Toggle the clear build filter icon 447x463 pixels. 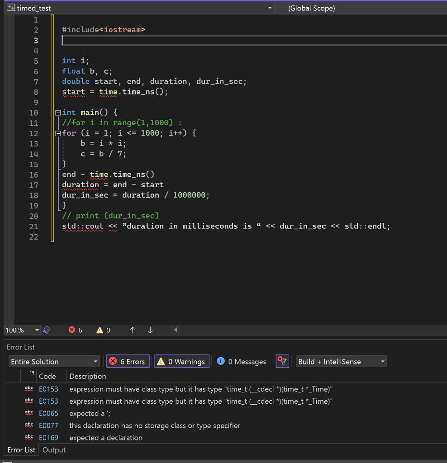point(282,361)
